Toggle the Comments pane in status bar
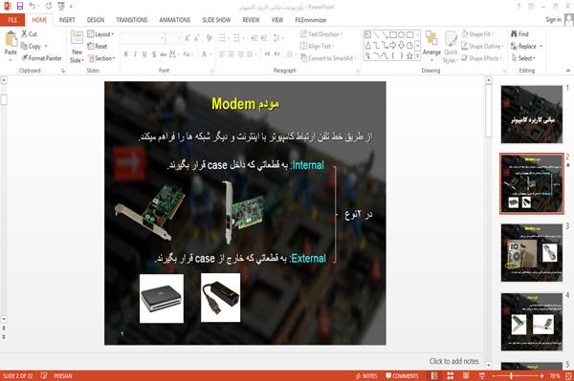Viewport: 574px width, 381px height. (x=402, y=375)
